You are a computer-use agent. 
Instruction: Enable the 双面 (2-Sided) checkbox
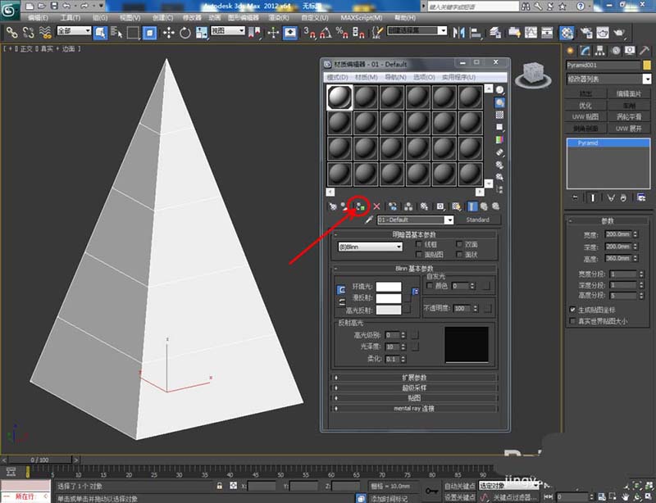click(460, 245)
